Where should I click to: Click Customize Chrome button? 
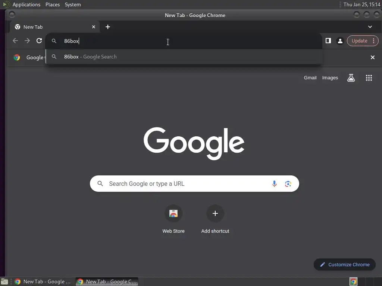tap(344, 264)
